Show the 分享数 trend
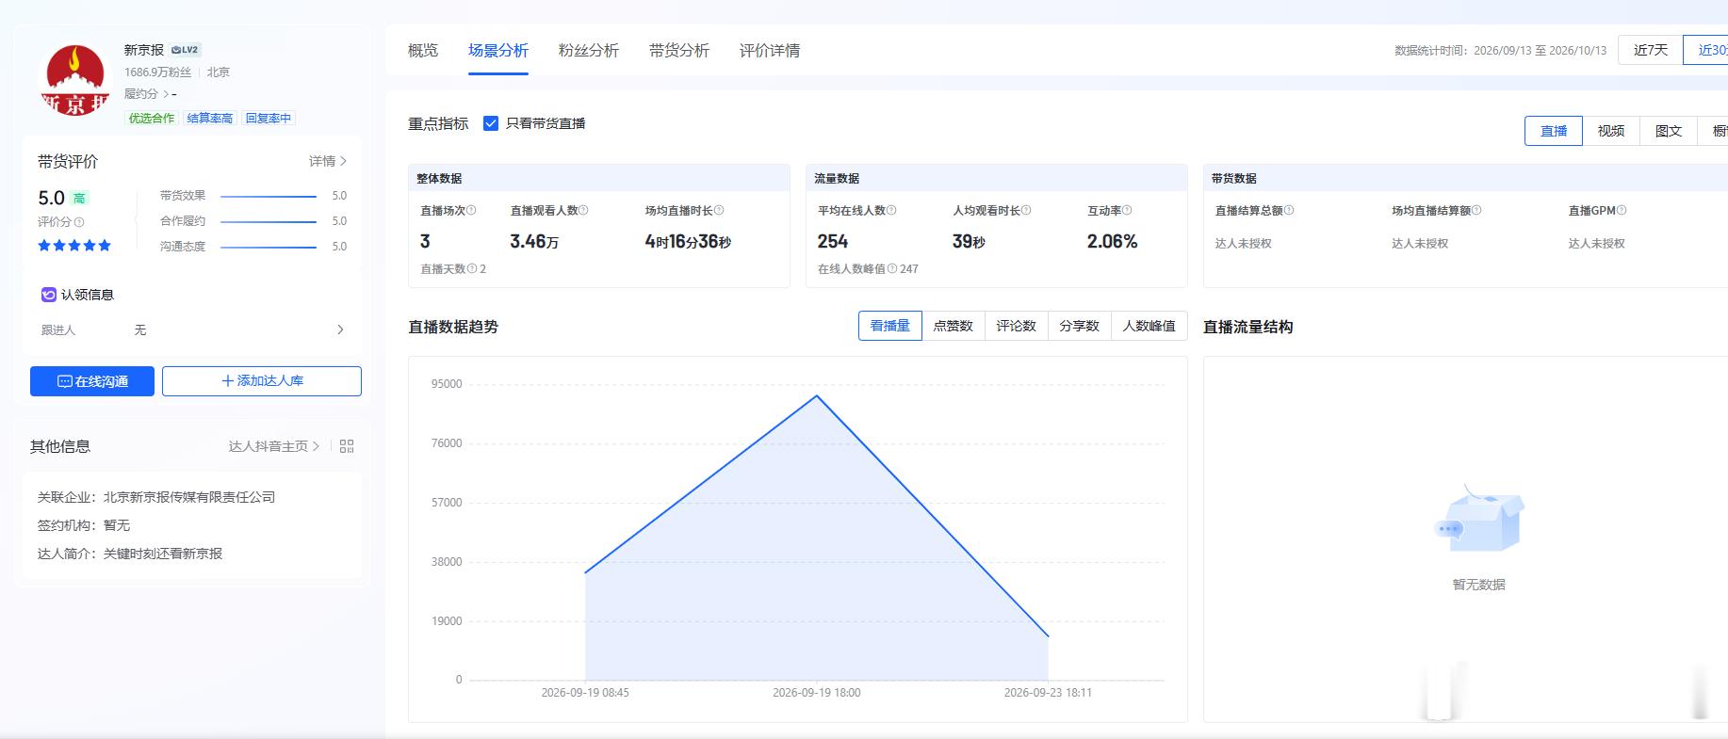Image resolution: width=1728 pixels, height=739 pixels. click(x=1079, y=326)
